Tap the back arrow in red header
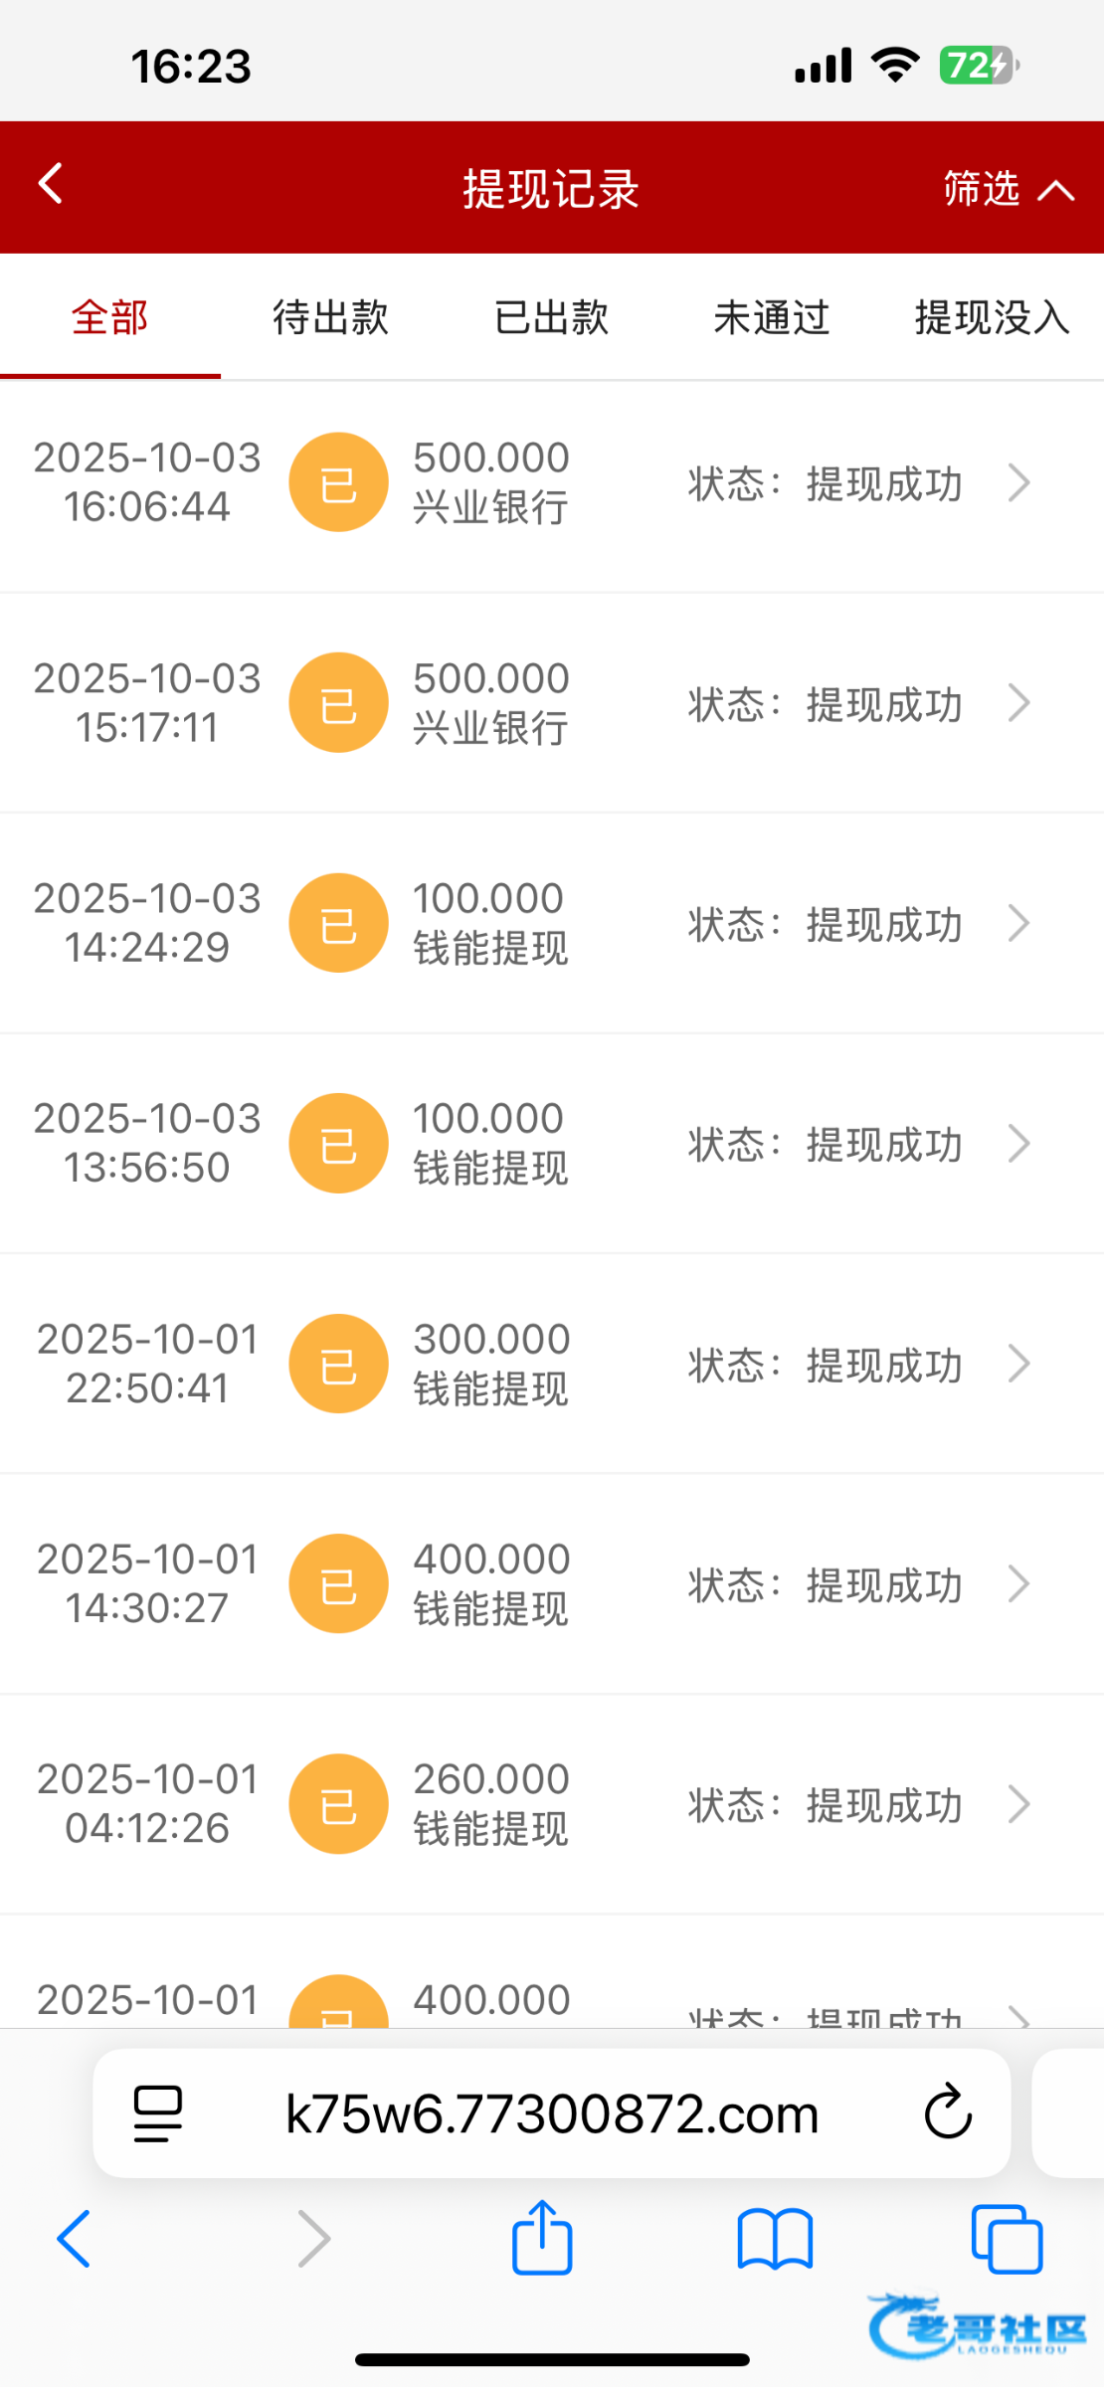The height and width of the screenshot is (2387, 1104). [x=51, y=184]
